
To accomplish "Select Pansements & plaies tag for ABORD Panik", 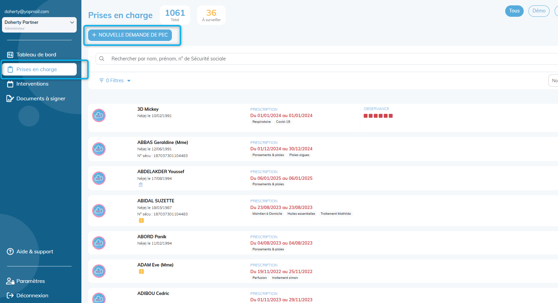I will pyautogui.click(x=268, y=249).
